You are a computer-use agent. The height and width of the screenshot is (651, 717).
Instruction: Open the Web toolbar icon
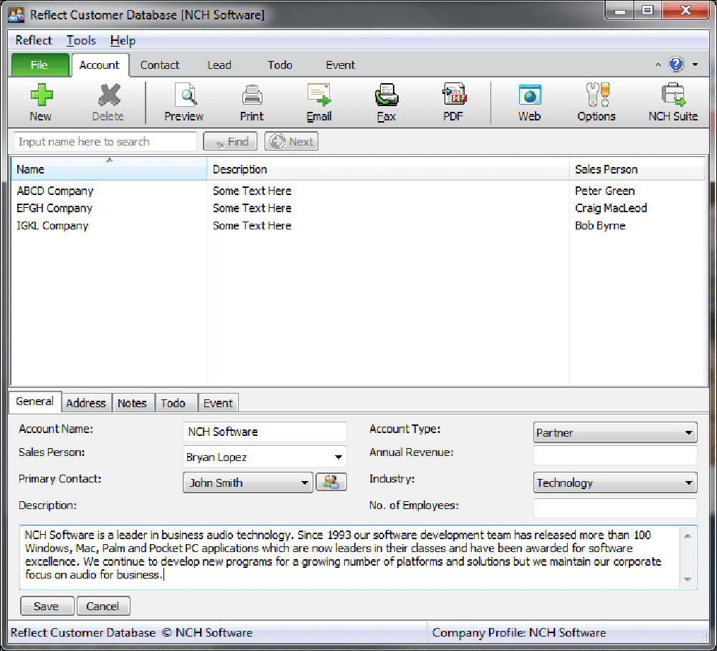pyautogui.click(x=530, y=103)
